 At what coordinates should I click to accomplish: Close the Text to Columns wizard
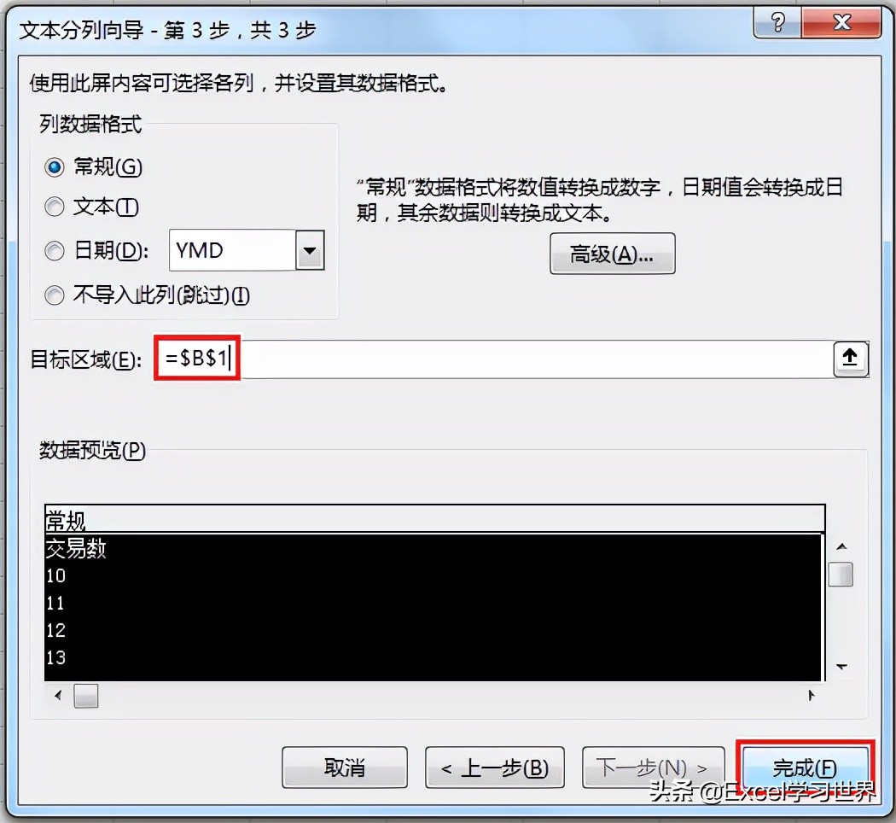point(841,23)
